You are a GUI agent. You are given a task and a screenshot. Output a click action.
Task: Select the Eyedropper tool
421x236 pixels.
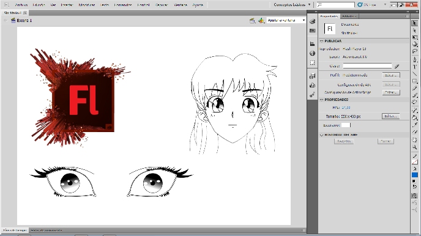point(414,125)
